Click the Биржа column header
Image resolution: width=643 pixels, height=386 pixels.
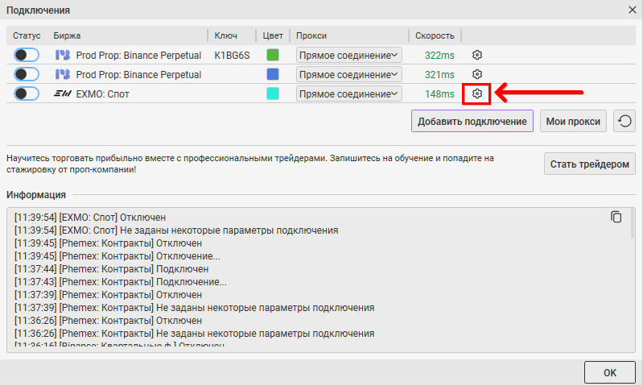[x=68, y=35]
